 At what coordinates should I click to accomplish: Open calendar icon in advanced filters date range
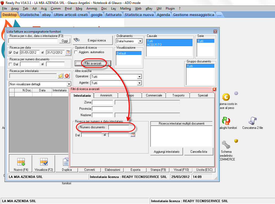pyautogui.click(x=133, y=135)
